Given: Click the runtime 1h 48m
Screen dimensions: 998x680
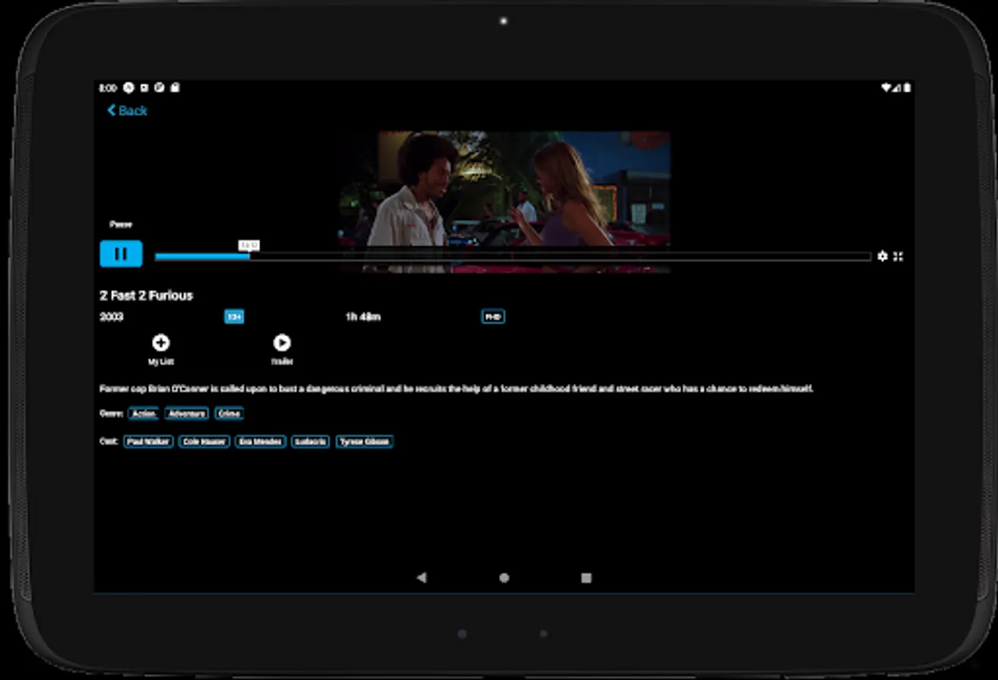Looking at the screenshot, I should pyautogui.click(x=363, y=317).
